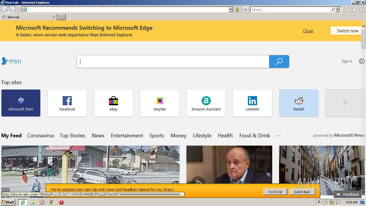Close the 'New tab' tab
This screenshot has height=206, width=366.
[x=53, y=17]
